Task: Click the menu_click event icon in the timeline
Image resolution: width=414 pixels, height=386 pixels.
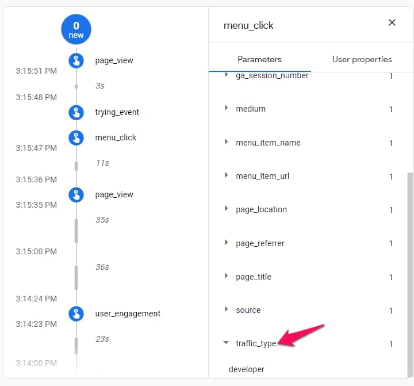Action: point(76,137)
